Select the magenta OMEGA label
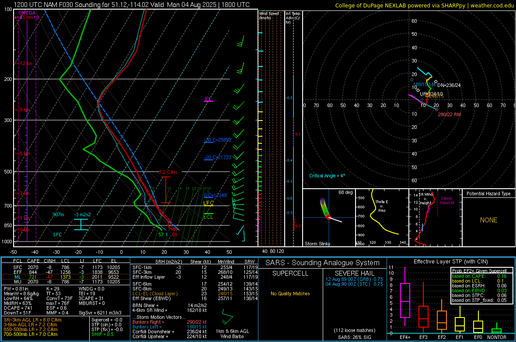Viewport: 516px width, 342px height. tap(27, 13)
